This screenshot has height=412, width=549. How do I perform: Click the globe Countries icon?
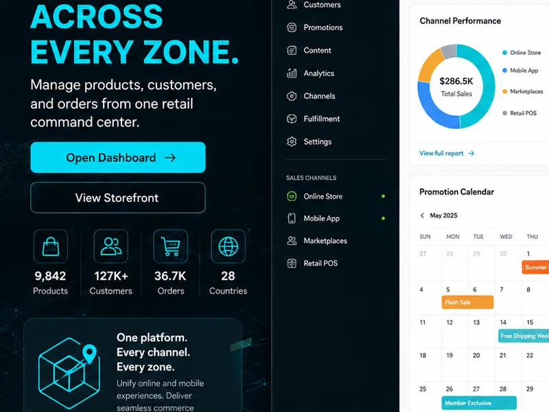coord(229,247)
